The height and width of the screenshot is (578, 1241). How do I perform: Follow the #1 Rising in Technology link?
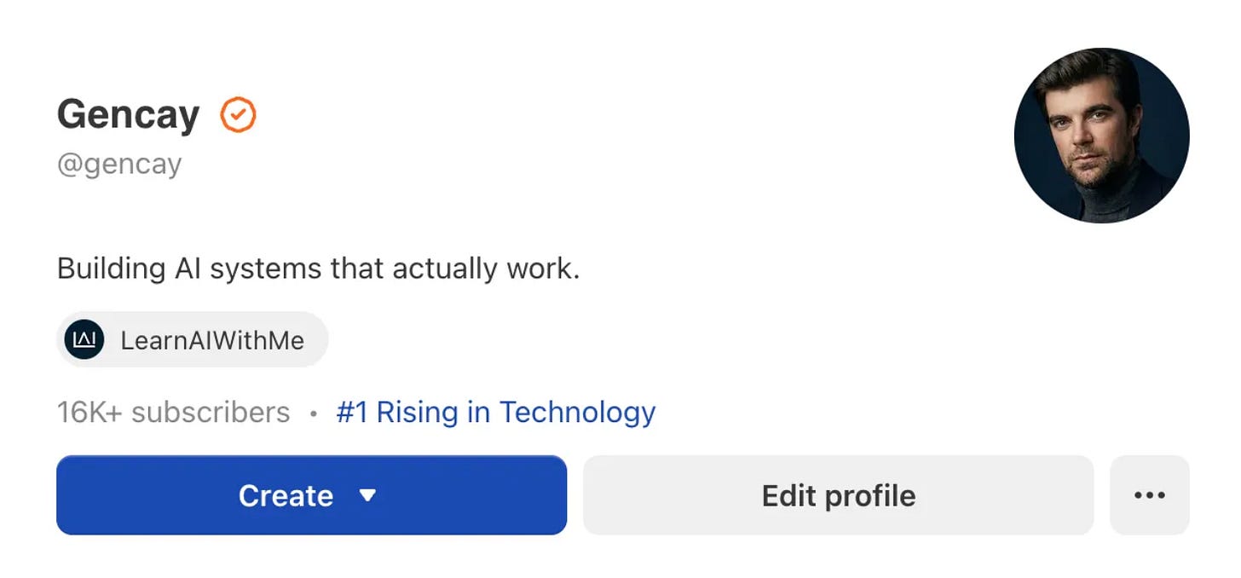pos(496,413)
